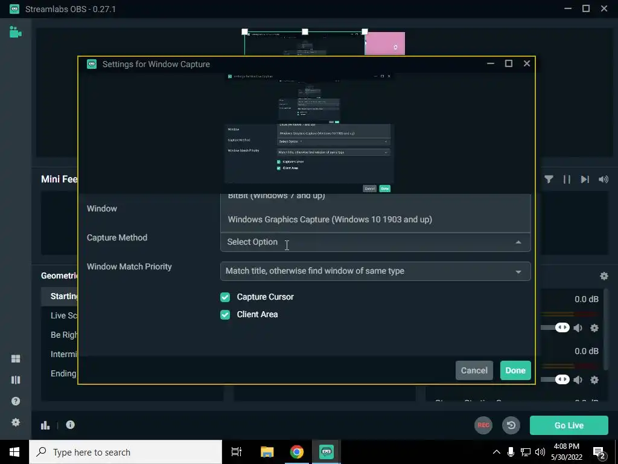This screenshot has width=618, height=464.
Task: Open Task View on taskbar
Action: coord(237,452)
